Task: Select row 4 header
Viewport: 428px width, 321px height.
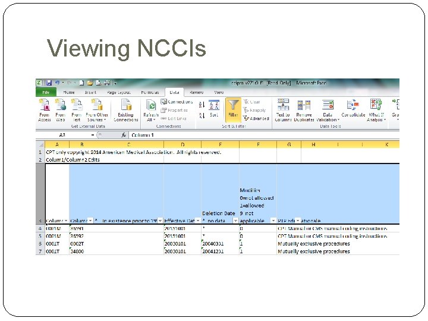Action: pos(40,228)
